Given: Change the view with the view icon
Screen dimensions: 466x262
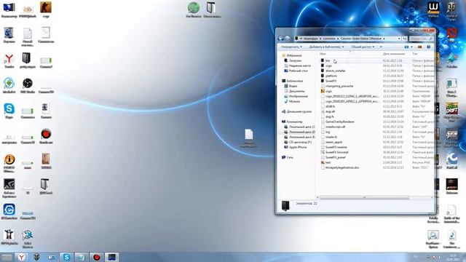Looking at the screenshot, I should [x=406, y=47].
